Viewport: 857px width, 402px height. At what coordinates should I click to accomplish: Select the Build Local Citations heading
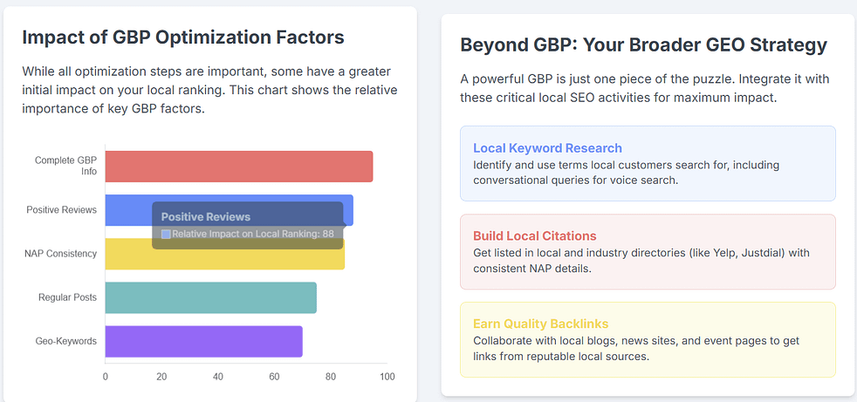[x=534, y=236]
